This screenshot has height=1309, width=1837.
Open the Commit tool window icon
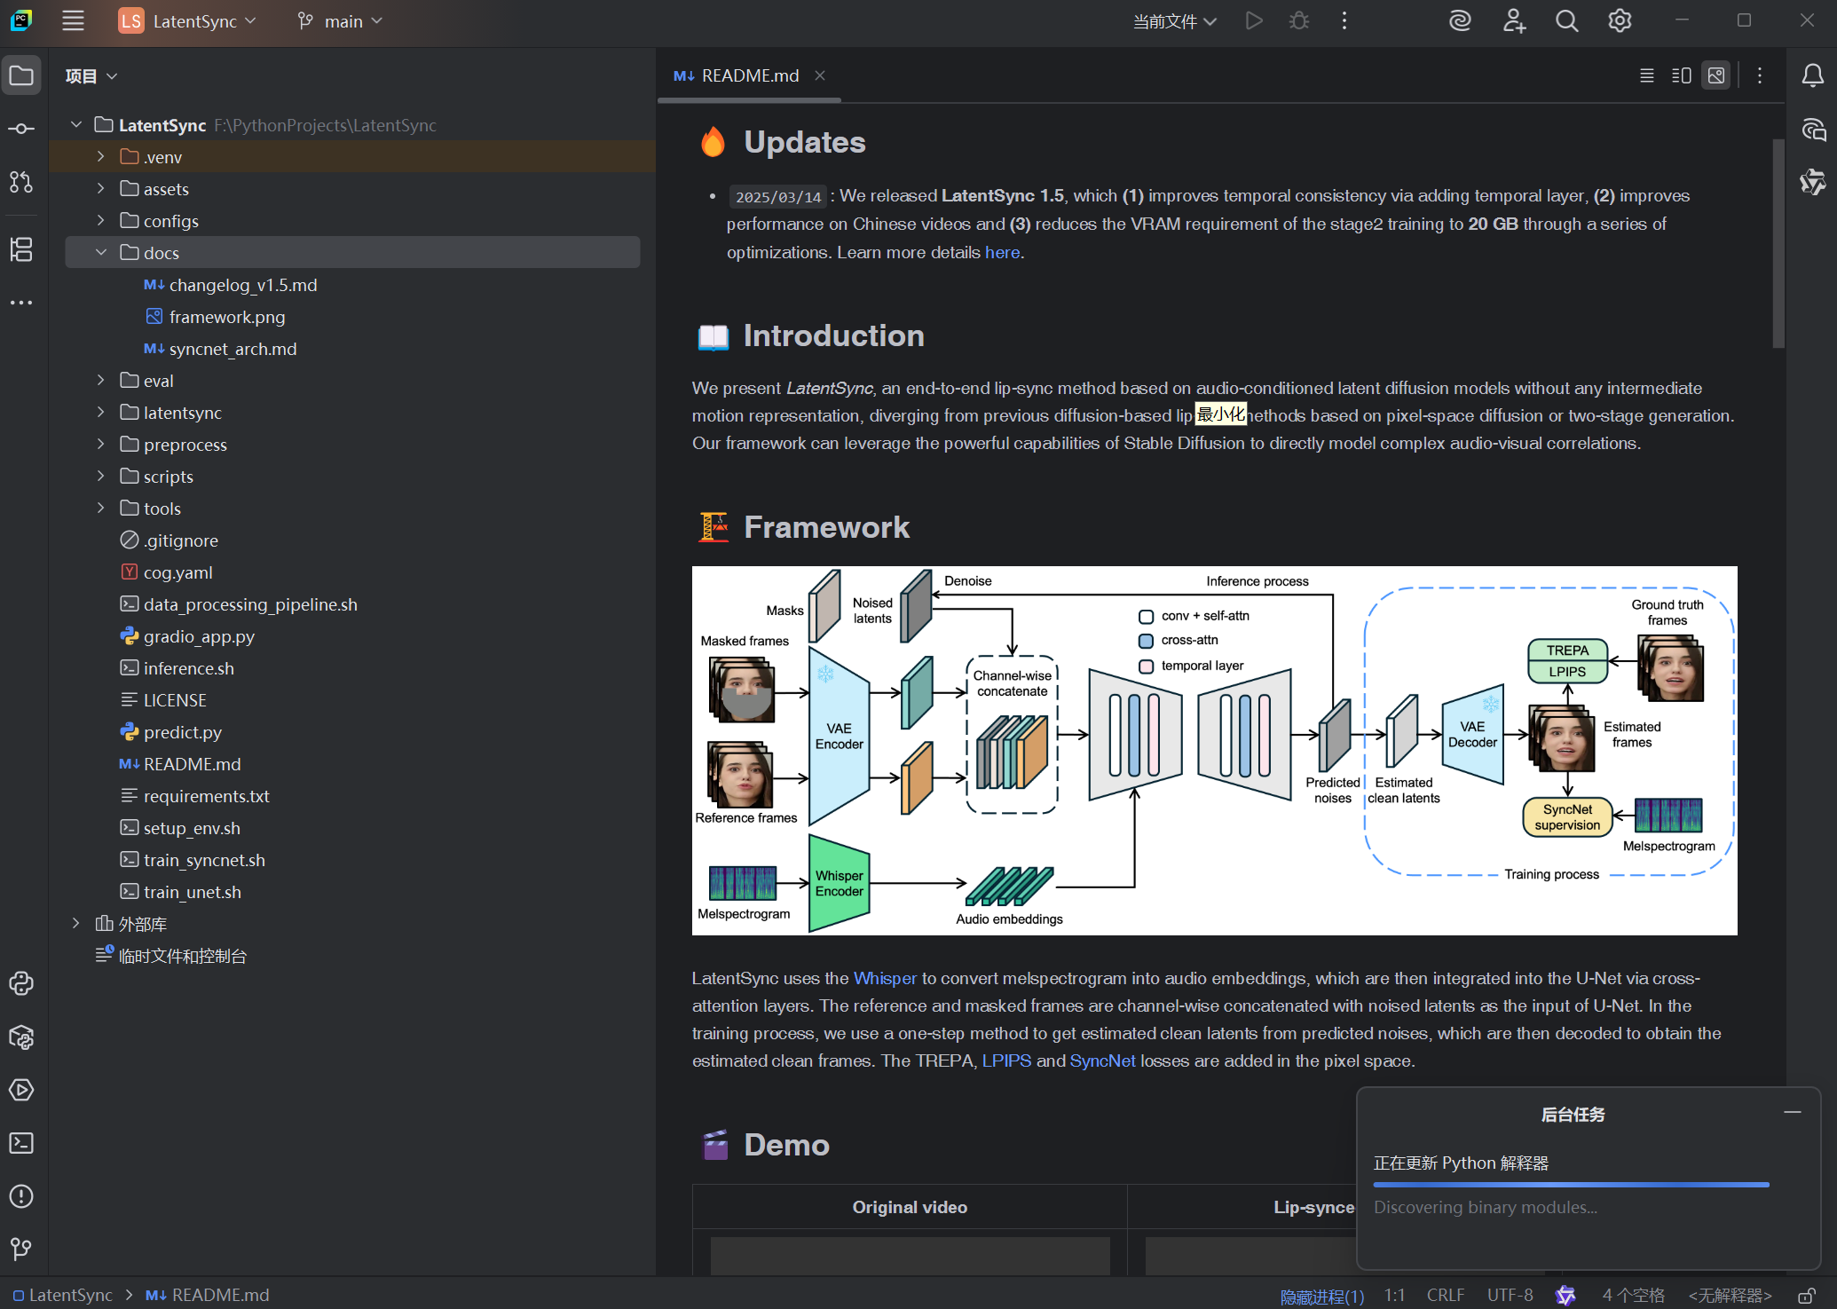pos(21,130)
